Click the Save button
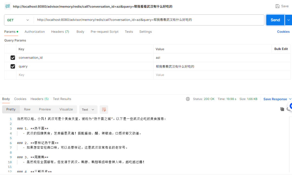This screenshot has width=292, height=180. click(x=282, y=6)
